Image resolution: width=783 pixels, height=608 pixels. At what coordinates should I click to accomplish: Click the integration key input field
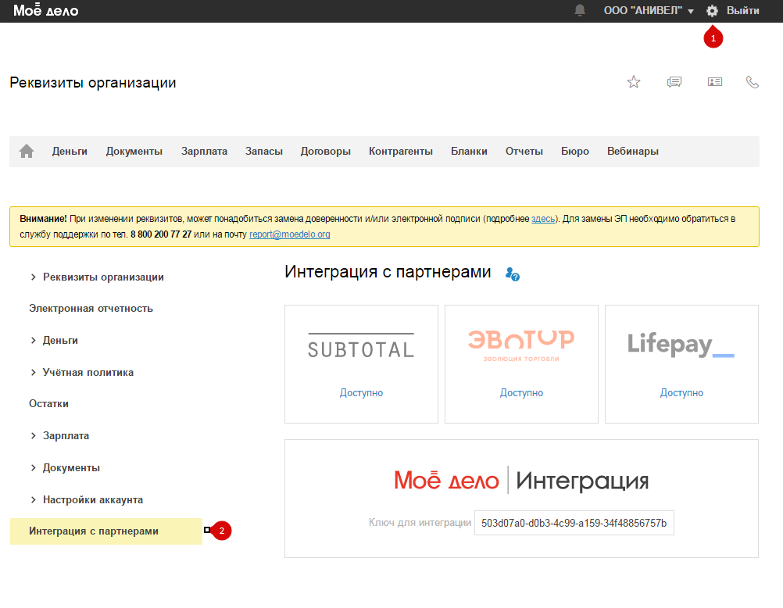574,523
